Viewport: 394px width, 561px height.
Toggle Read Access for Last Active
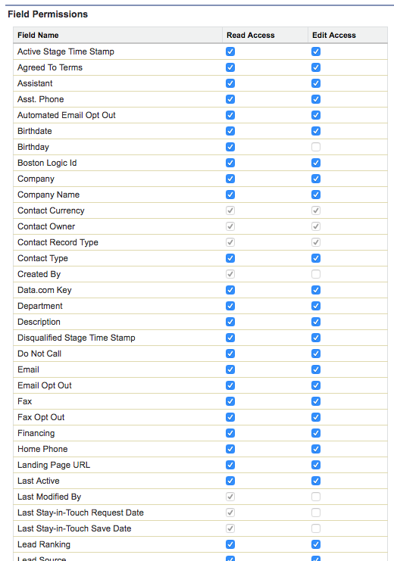[230, 481]
